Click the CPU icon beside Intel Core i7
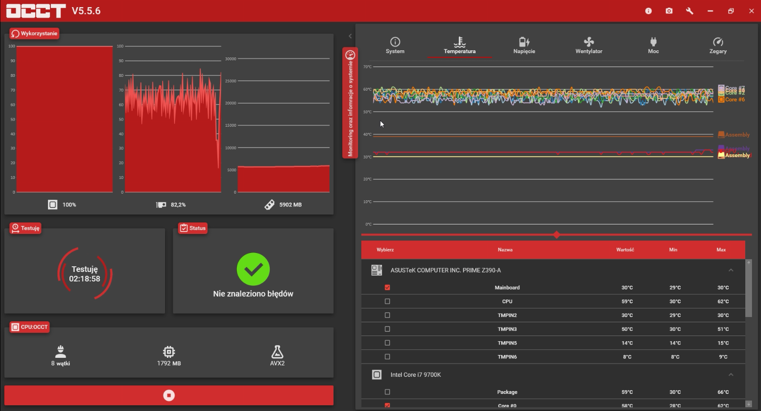 click(377, 374)
